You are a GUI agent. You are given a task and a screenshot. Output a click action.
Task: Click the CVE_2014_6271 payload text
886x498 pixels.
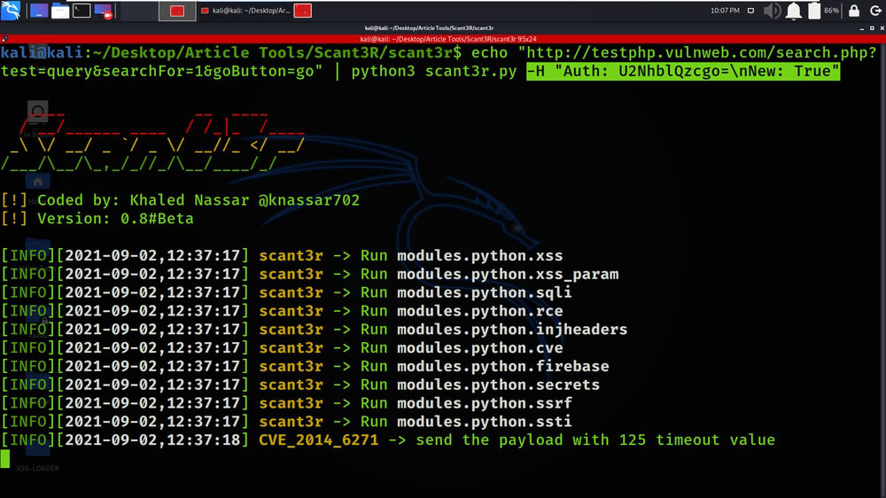point(319,440)
